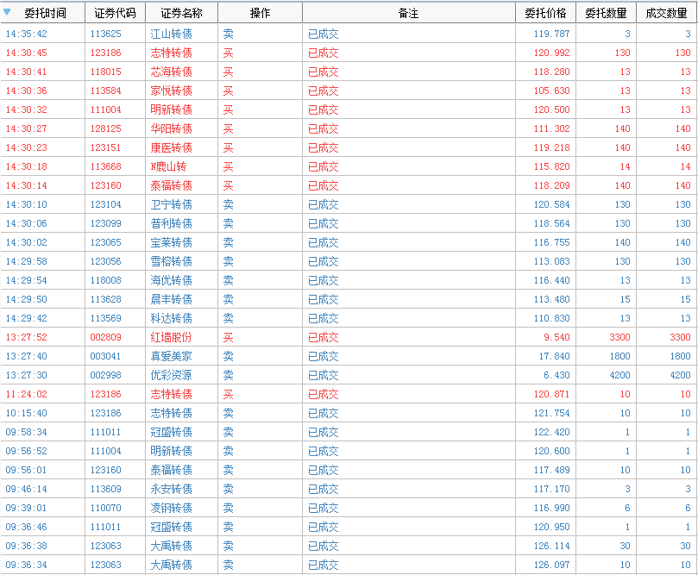Select 海优转债 security name

(172, 281)
